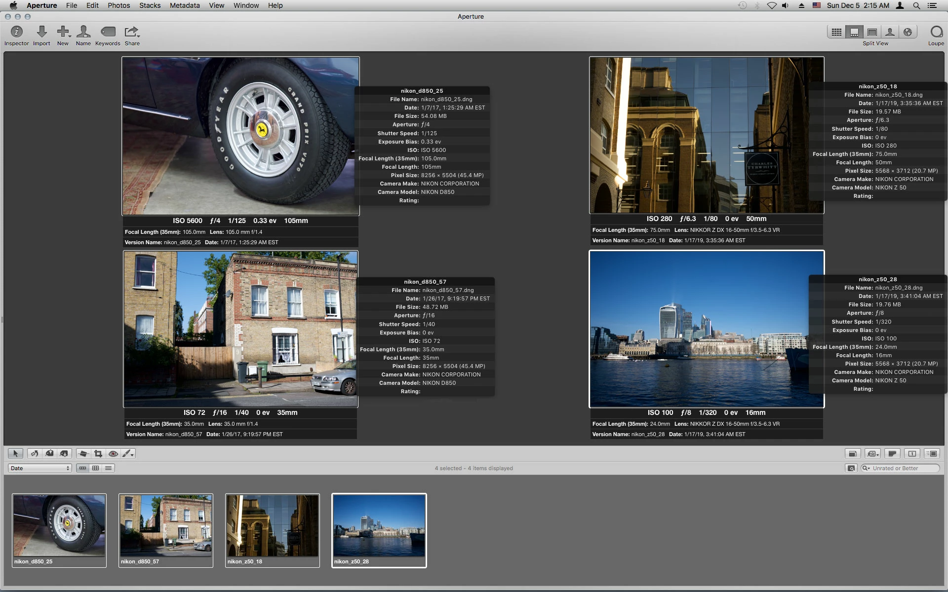Switch browser to list view
The height and width of the screenshot is (592, 948).
click(109, 468)
